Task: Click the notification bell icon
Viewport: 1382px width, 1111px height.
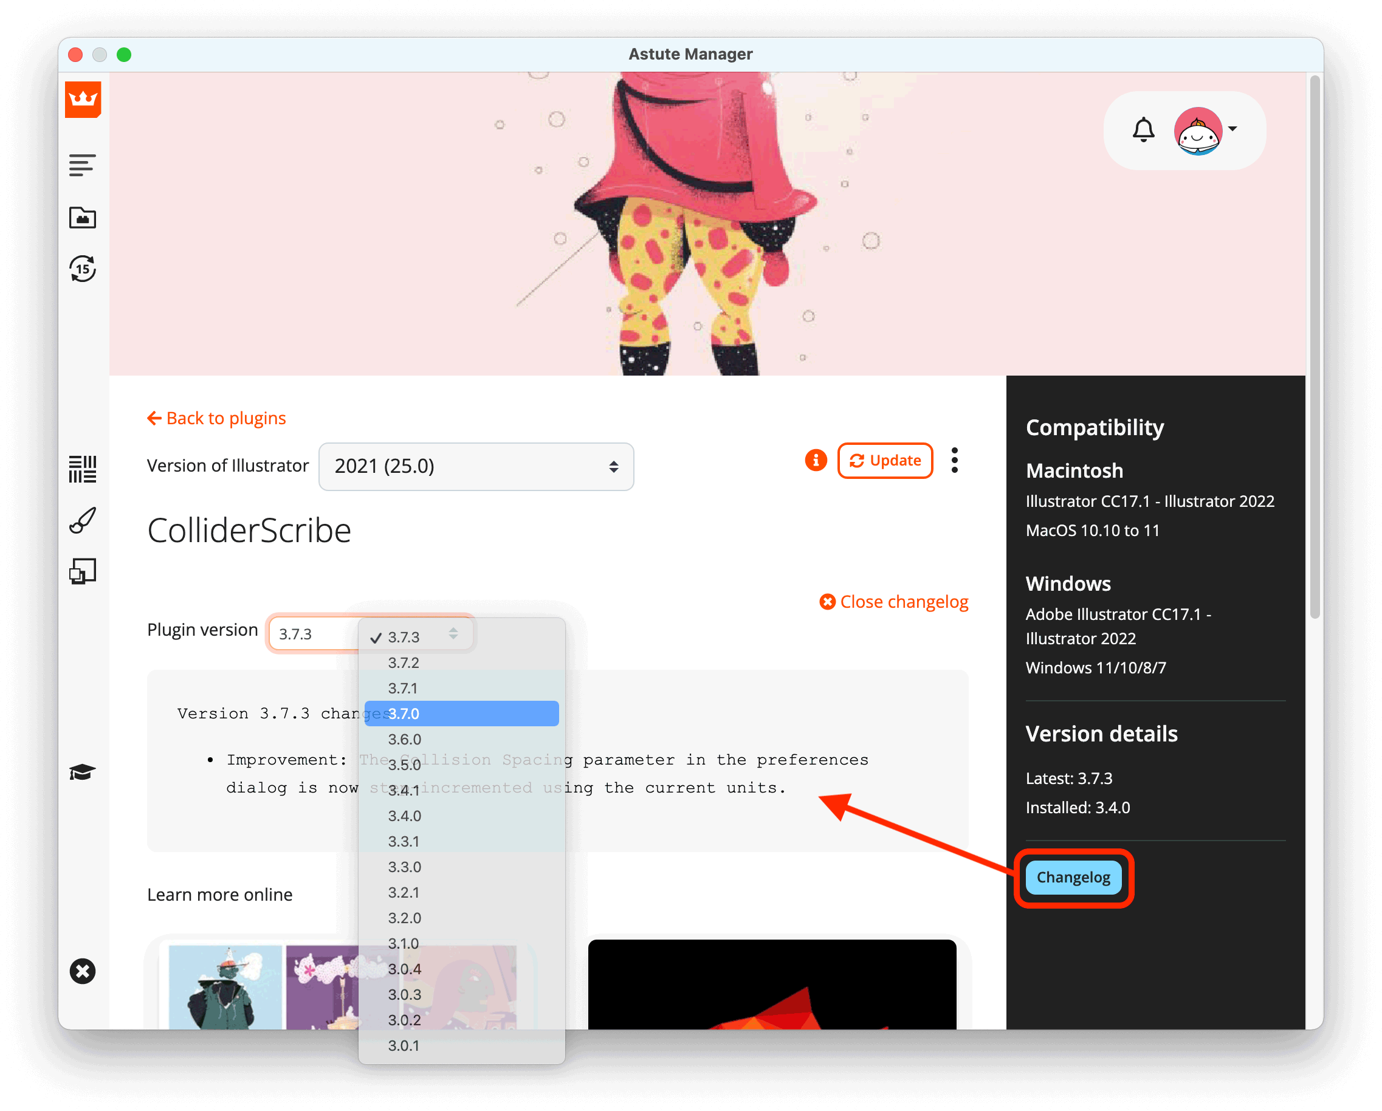Action: [x=1143, y=130]
